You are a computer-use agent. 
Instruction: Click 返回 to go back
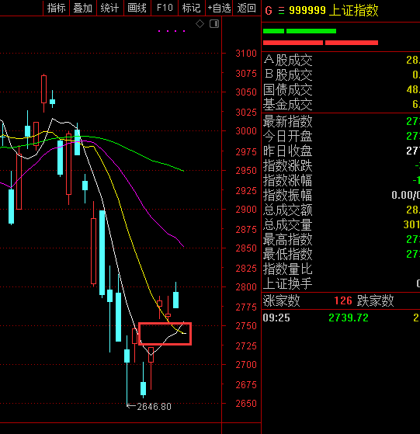click(246, 8)
